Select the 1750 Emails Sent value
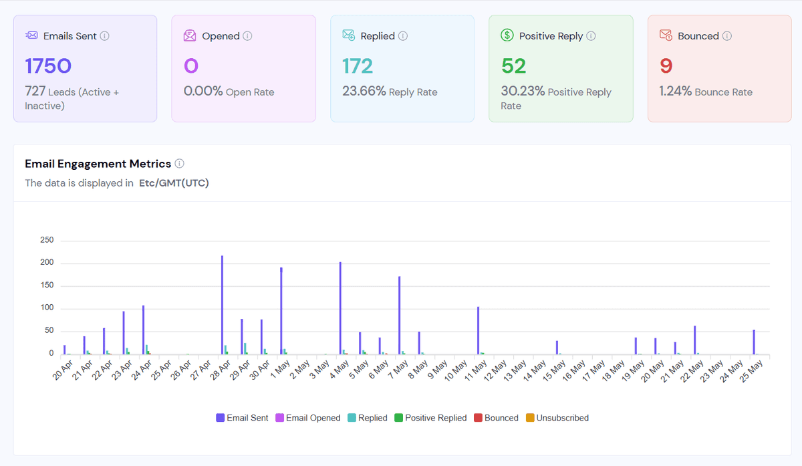The image size is (802, 466). pyautogui.click(x=48, y=66)
